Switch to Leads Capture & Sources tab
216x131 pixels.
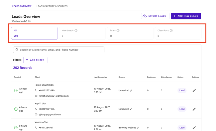[x=52, y=6]
